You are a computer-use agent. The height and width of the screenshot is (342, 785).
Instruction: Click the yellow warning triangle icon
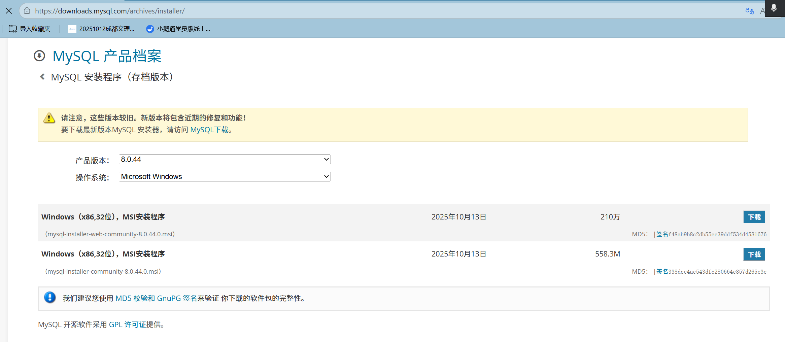coord(49,118)
